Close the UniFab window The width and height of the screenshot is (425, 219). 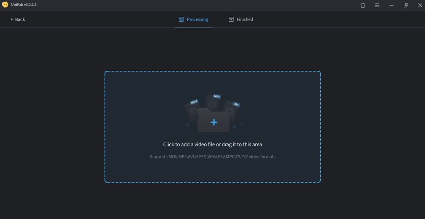point(420,5)
